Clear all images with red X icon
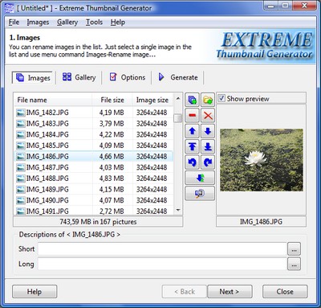 click(x=208, y=116)
